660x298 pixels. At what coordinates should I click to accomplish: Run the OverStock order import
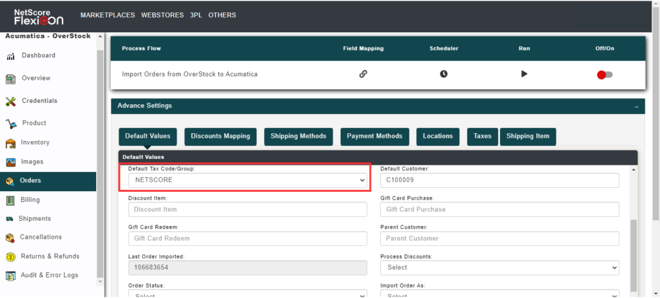524,74
